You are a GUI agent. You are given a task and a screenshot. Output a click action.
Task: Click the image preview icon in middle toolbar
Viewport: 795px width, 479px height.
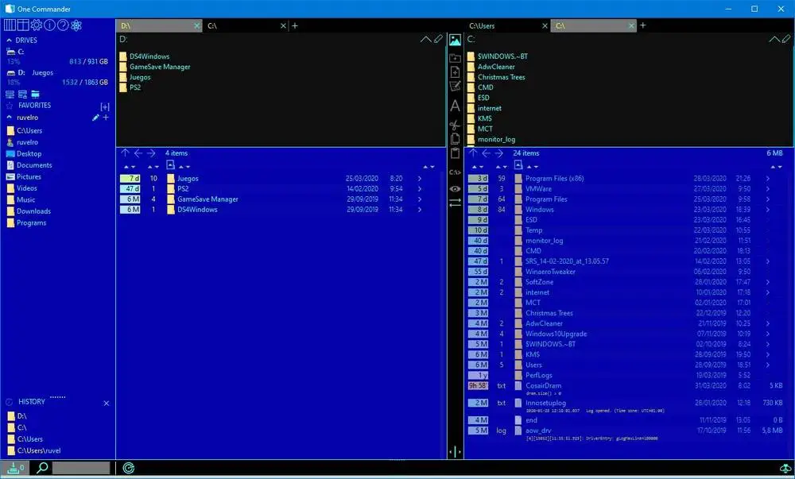[x=456, y=40]
